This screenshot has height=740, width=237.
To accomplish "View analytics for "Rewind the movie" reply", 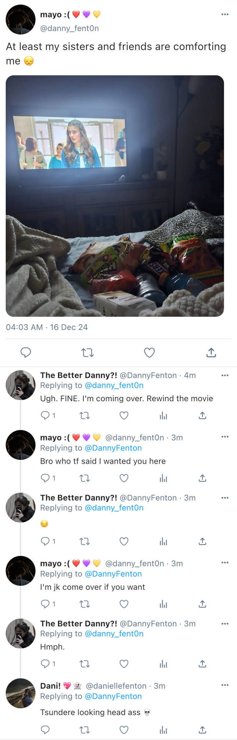I will tap(163, 415).
